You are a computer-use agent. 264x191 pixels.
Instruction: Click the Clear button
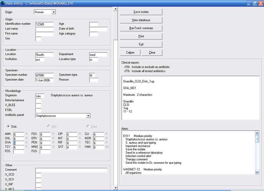152,53
